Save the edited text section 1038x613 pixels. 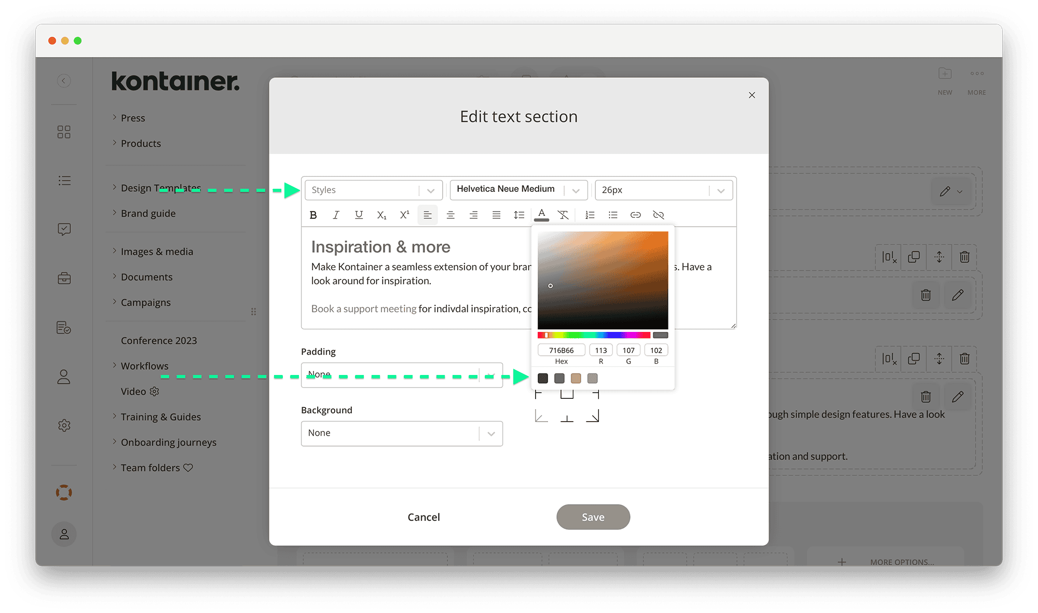[x=593, y=517]
